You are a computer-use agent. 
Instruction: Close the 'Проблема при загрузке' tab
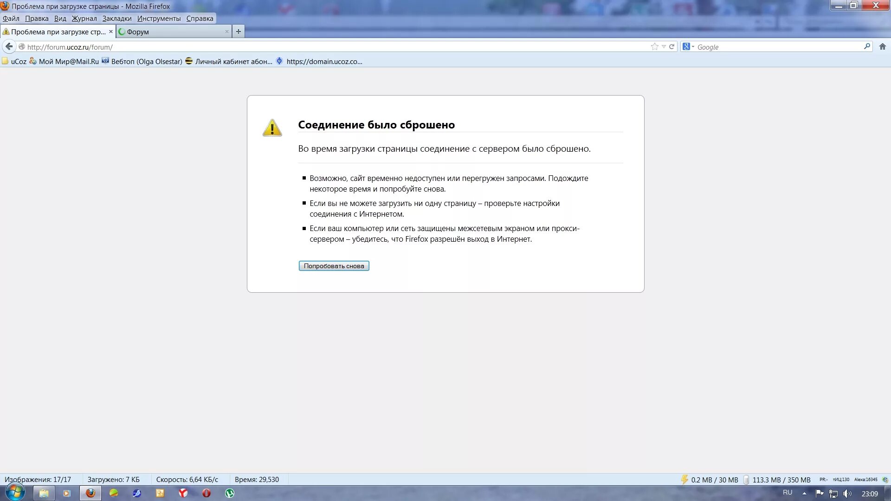click(x=110, y=32)
